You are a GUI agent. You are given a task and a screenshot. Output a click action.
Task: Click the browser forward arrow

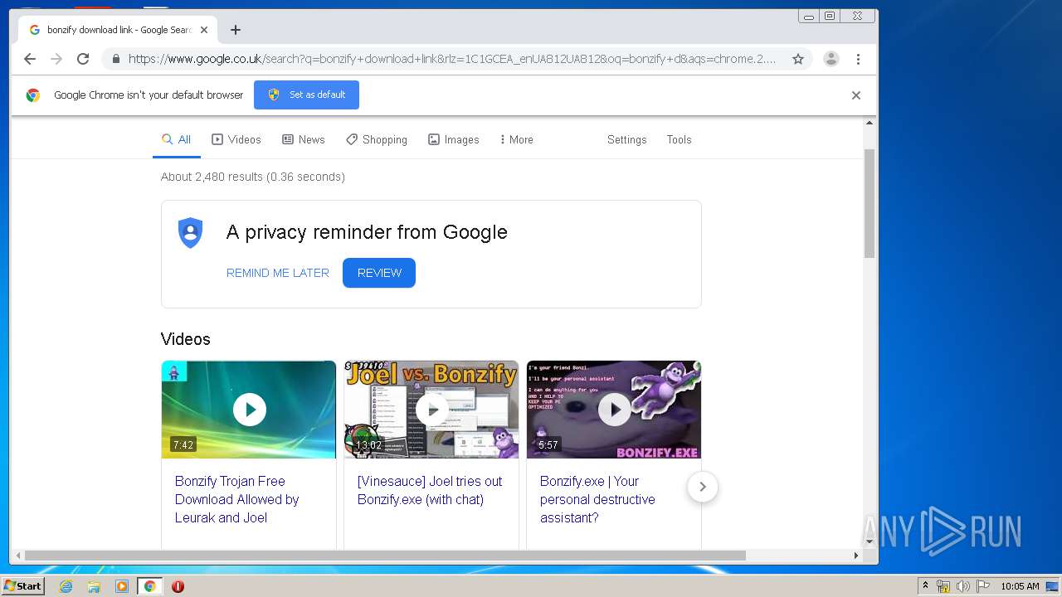click(56, 59)
